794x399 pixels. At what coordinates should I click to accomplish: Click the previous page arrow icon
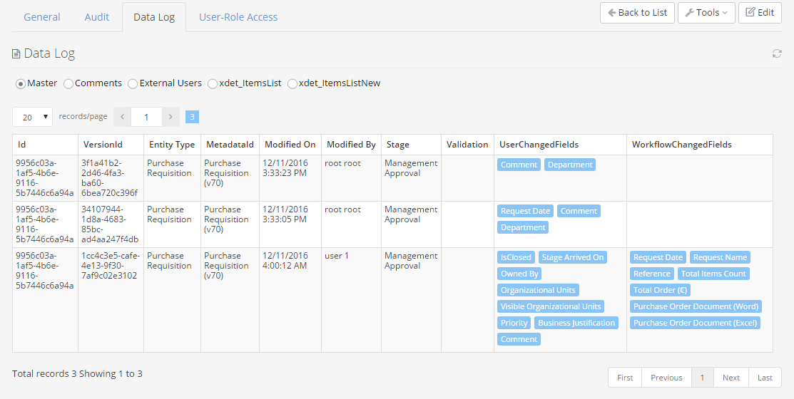[x=122, y=117]
